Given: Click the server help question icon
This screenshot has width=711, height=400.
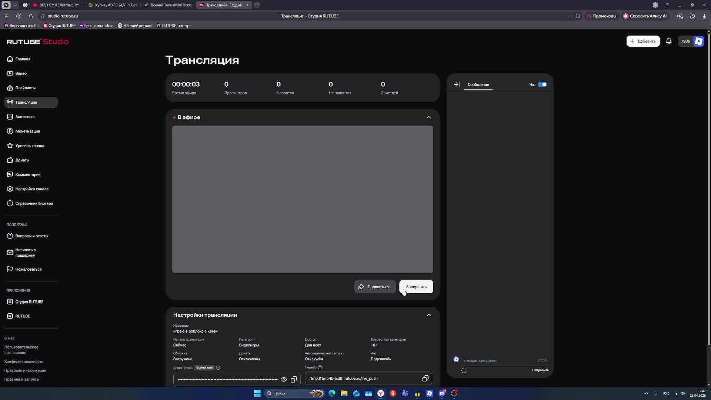Looking at the screenshot, I should (320, 367).
